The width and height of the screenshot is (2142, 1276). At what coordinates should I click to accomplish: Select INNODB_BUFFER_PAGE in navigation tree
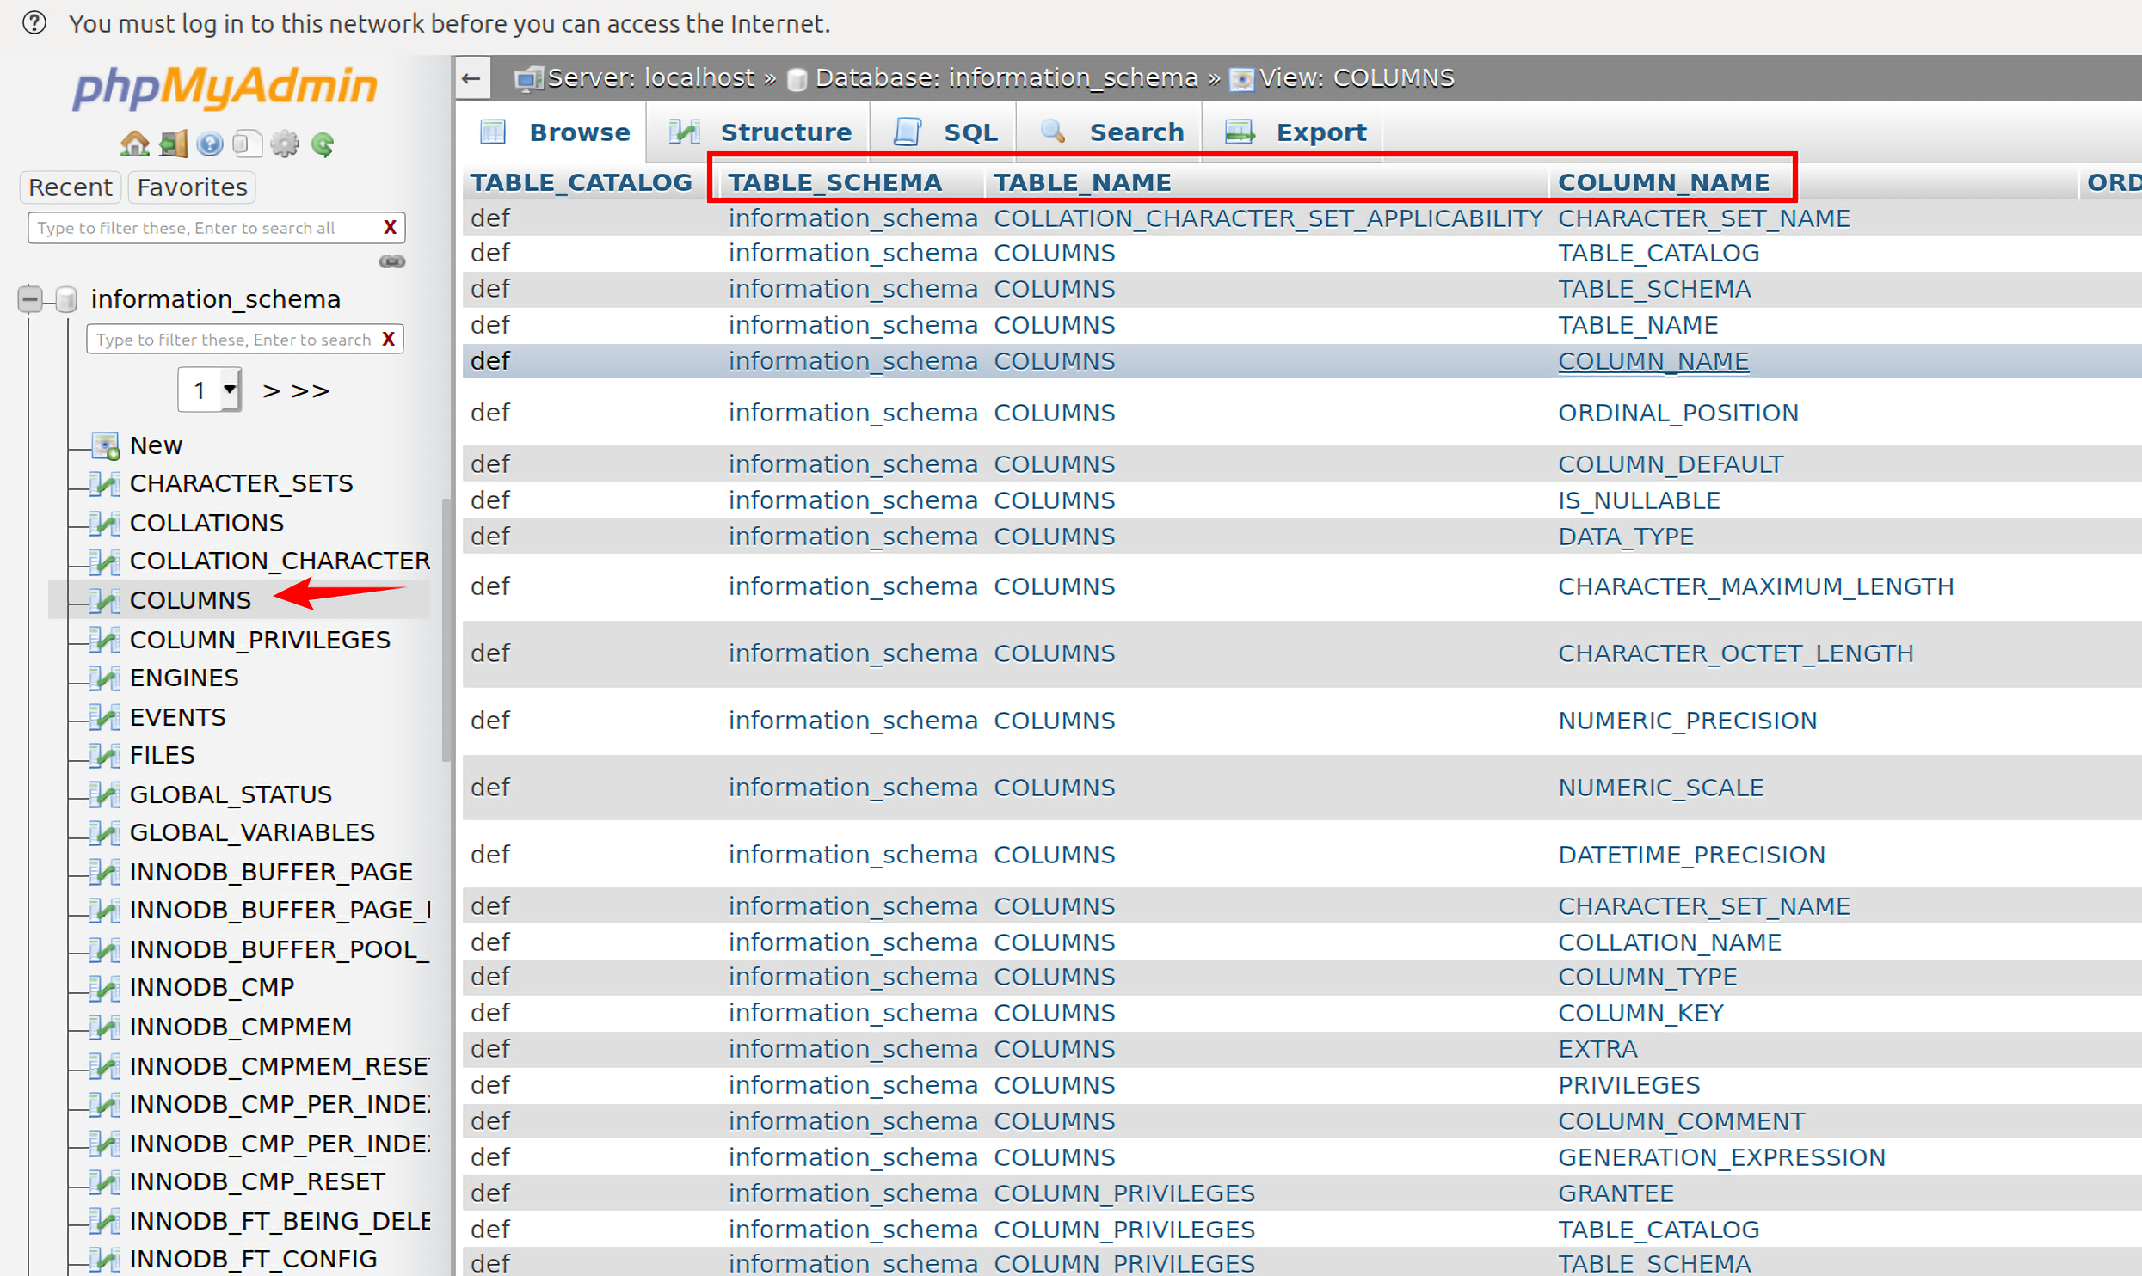click(271, 872)
